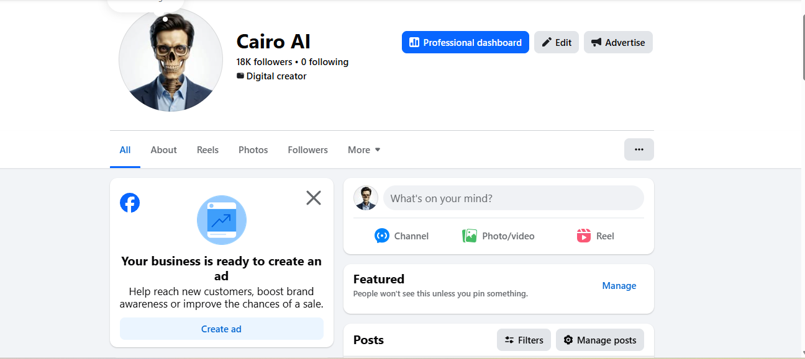Start a Channel via Messenger icon
The width and height of the screenshot is (805, 359).
pos(402,236)
